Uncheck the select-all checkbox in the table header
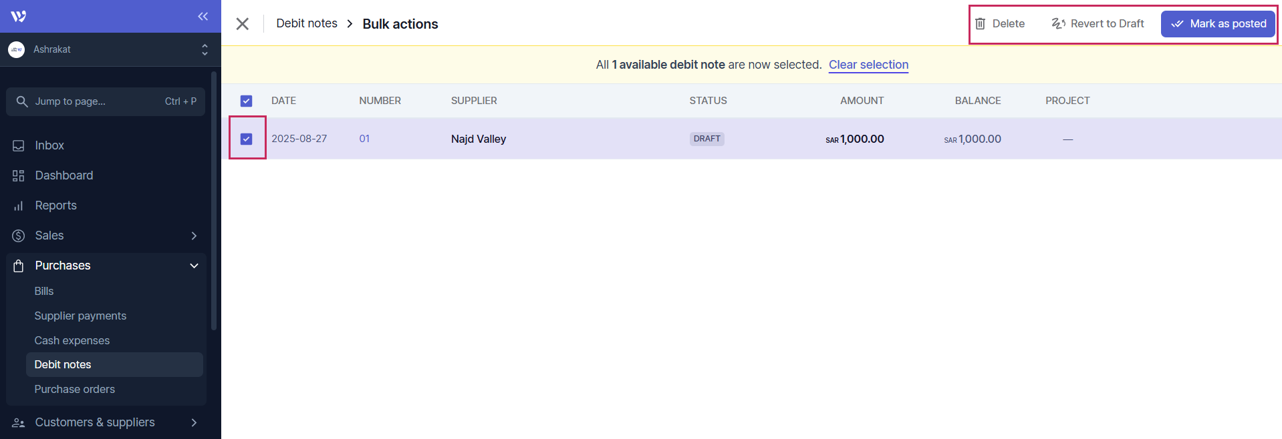Screen dimensions: 1282x439 [x=247, y=101]
